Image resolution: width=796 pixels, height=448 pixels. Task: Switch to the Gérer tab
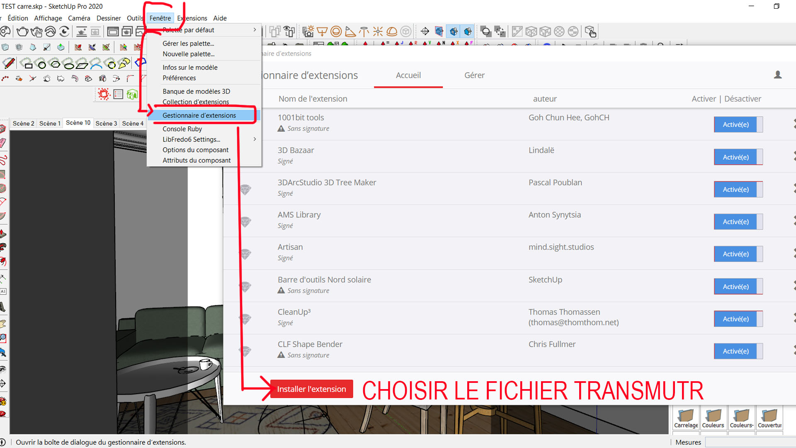point(474,75)
